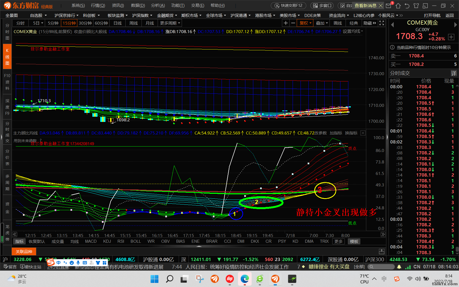Select KDJ indicator

pyautogui.click(x=107, y=241)
